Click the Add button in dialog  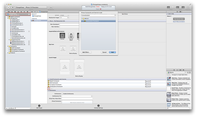coord(112,52)
